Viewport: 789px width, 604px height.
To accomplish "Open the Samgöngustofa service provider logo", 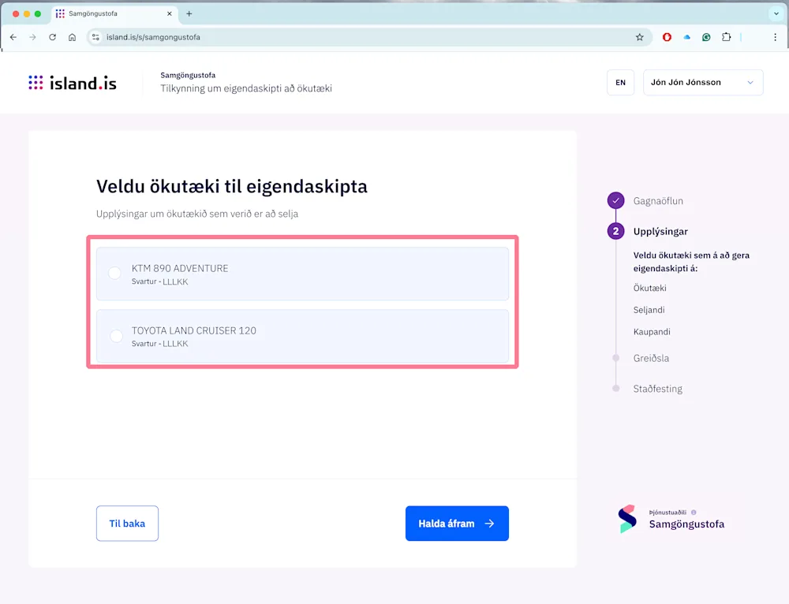I will [628, 519].
